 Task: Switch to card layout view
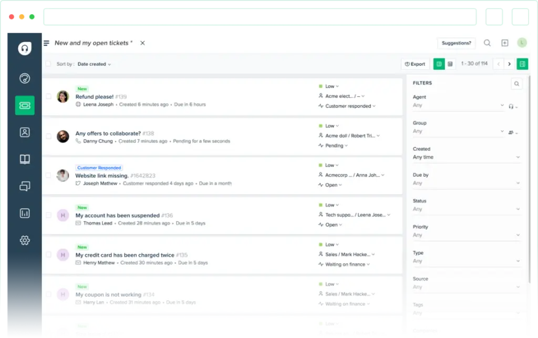click(439, 64)
